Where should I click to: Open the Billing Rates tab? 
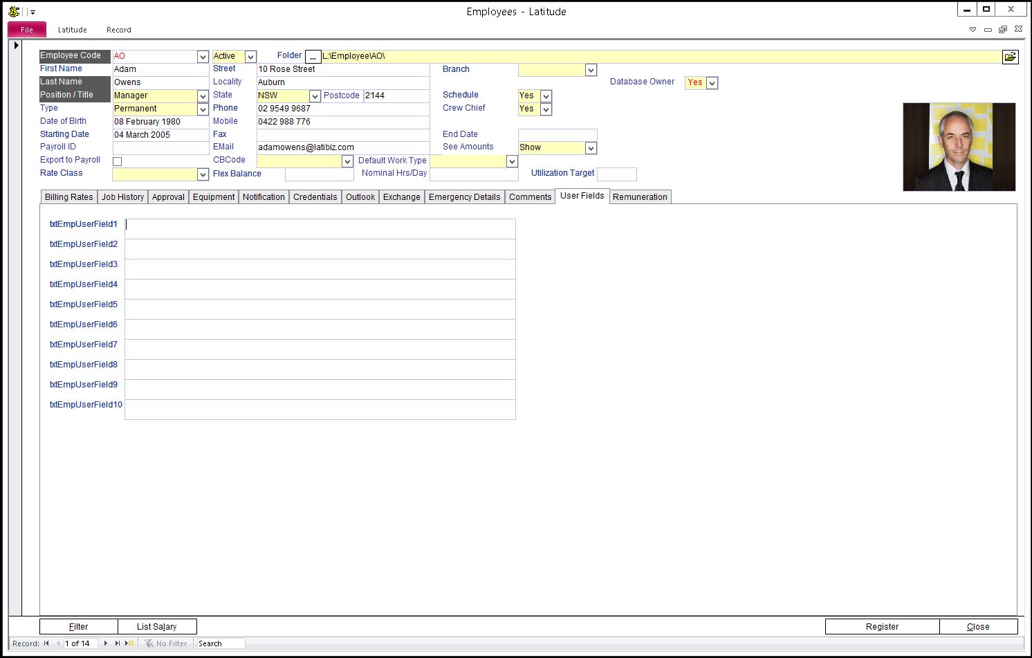pyautogui.click(x=68, y=197)
